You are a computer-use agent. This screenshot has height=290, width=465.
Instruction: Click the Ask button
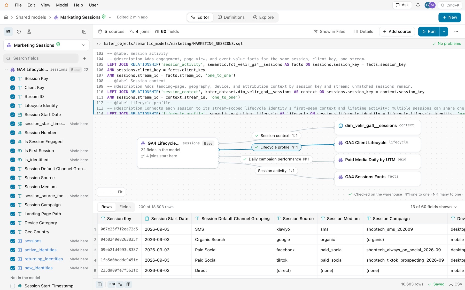(402, 5)
